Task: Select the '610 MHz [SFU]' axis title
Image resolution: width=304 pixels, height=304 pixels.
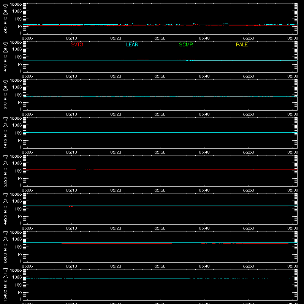Action: [5, 95]
